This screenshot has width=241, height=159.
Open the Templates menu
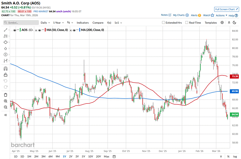tap(211, 23)
